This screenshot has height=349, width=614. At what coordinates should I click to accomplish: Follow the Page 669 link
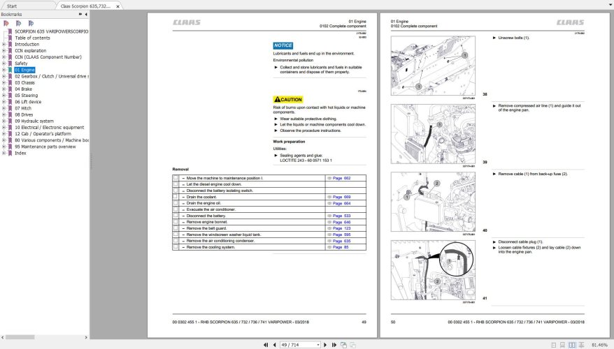pyautogui.click(x=341, y=197)
